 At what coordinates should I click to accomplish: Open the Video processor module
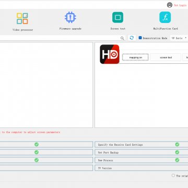click(x=22, y=22)
